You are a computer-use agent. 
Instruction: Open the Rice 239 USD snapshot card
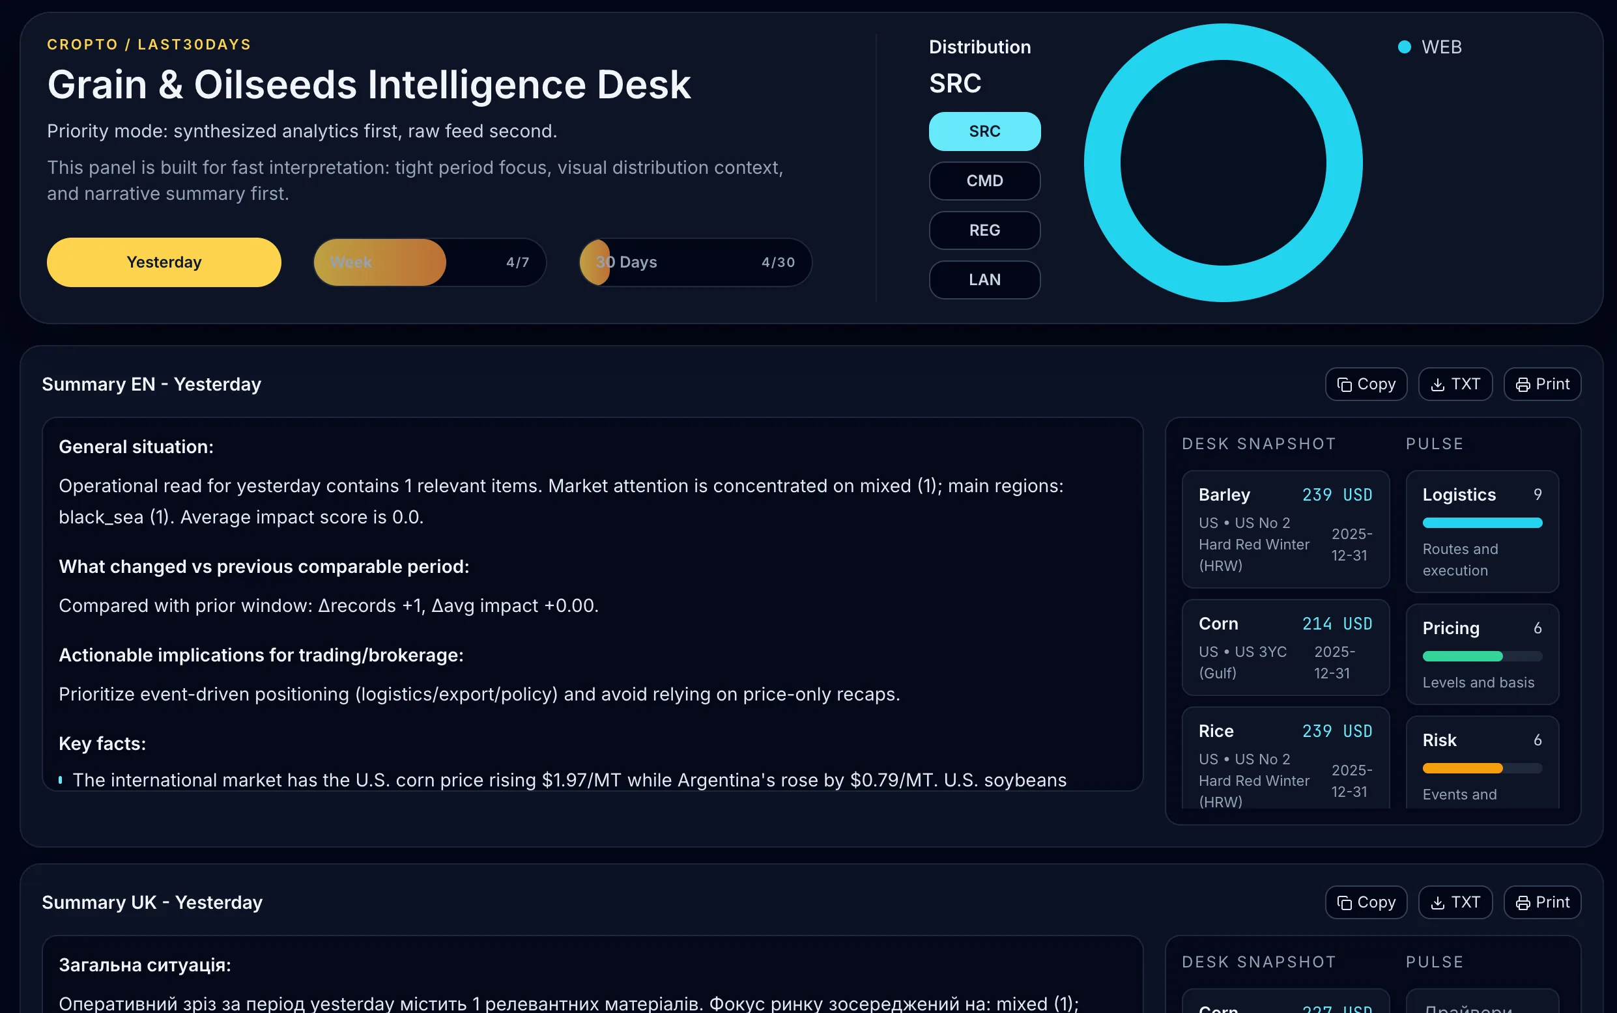pos(1285,758)
